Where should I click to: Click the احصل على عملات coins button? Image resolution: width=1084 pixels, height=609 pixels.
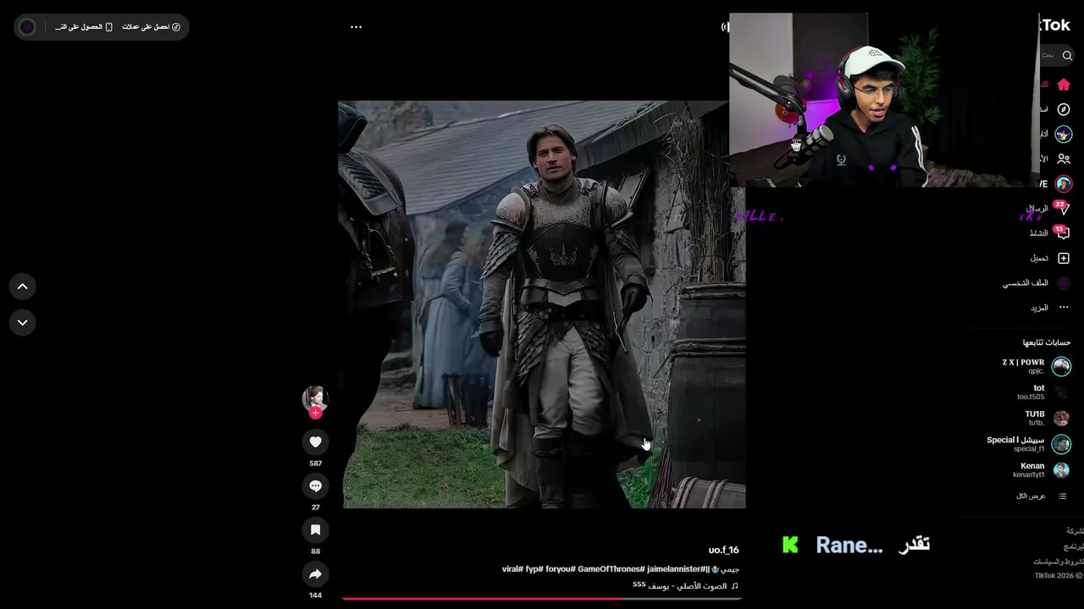click(x=151, y=27)
